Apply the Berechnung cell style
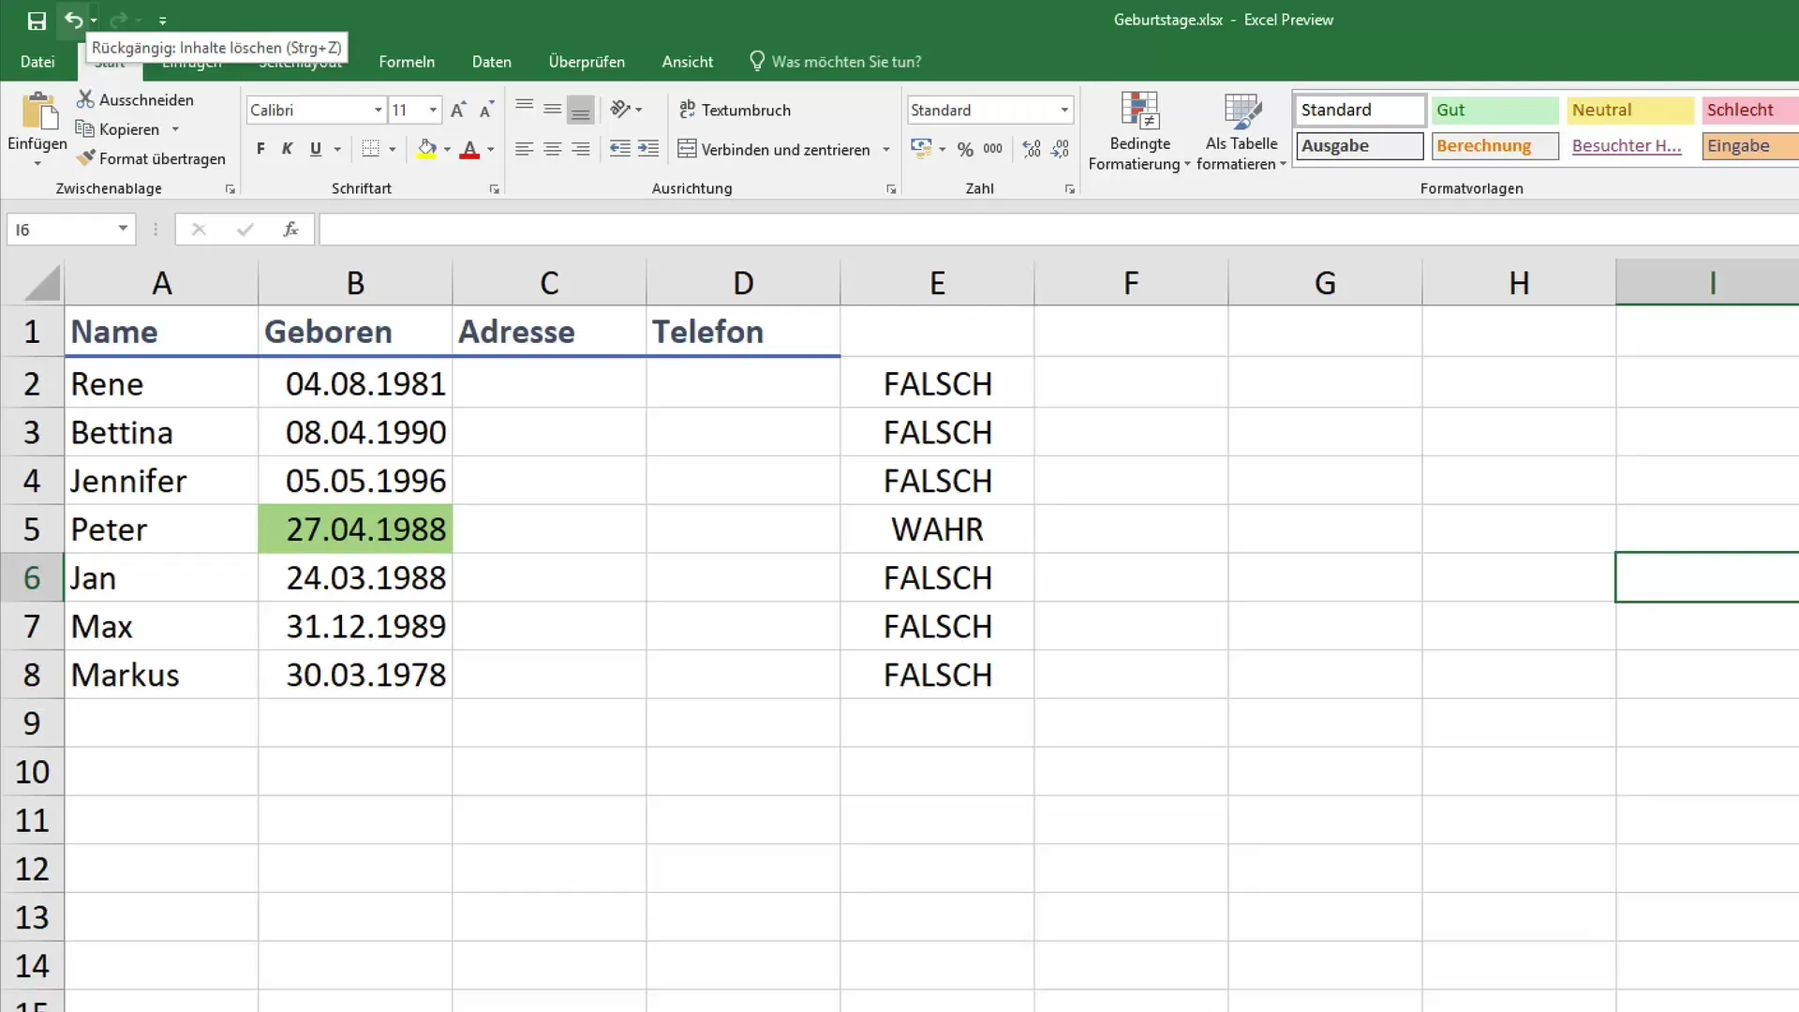This screenshot has width=1799, height=1012. pyautogui.click(x=1494, y=146)
